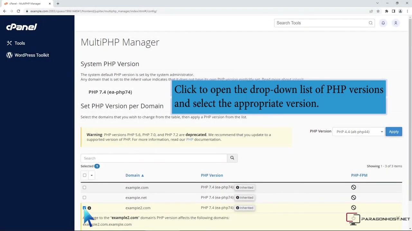Click browser back arrow

click(5, 11)
